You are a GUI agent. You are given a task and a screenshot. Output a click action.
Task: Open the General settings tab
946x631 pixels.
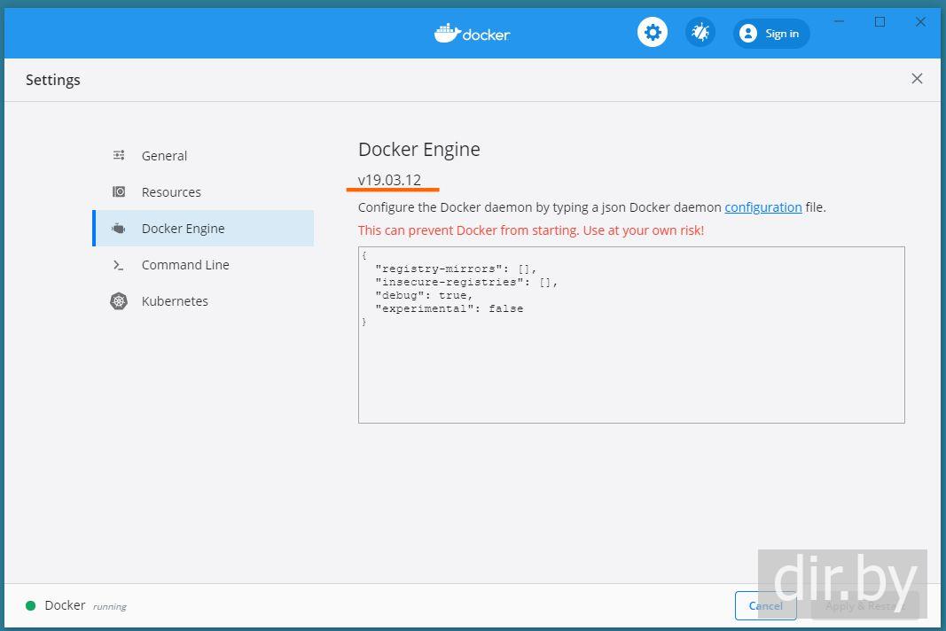pyautogui.click(x=164, y=156)
